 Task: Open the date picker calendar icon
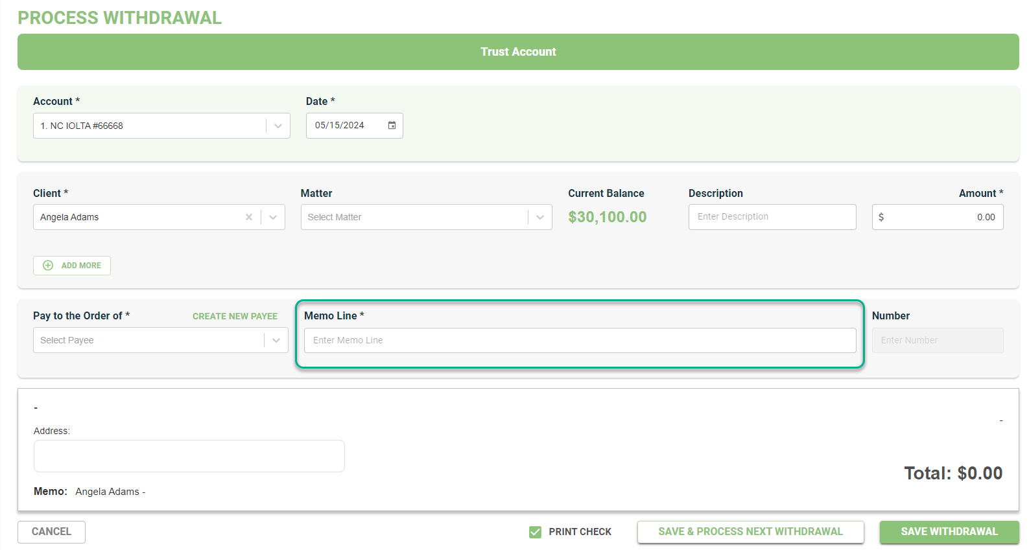pos(392,126)
